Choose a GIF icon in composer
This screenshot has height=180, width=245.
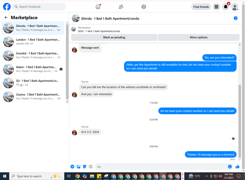91,166
